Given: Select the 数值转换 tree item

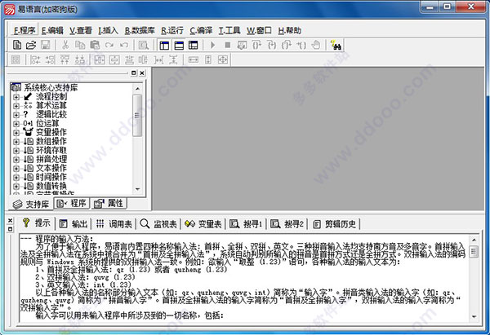Looking at the screenshot, I should tap(51, 186).
